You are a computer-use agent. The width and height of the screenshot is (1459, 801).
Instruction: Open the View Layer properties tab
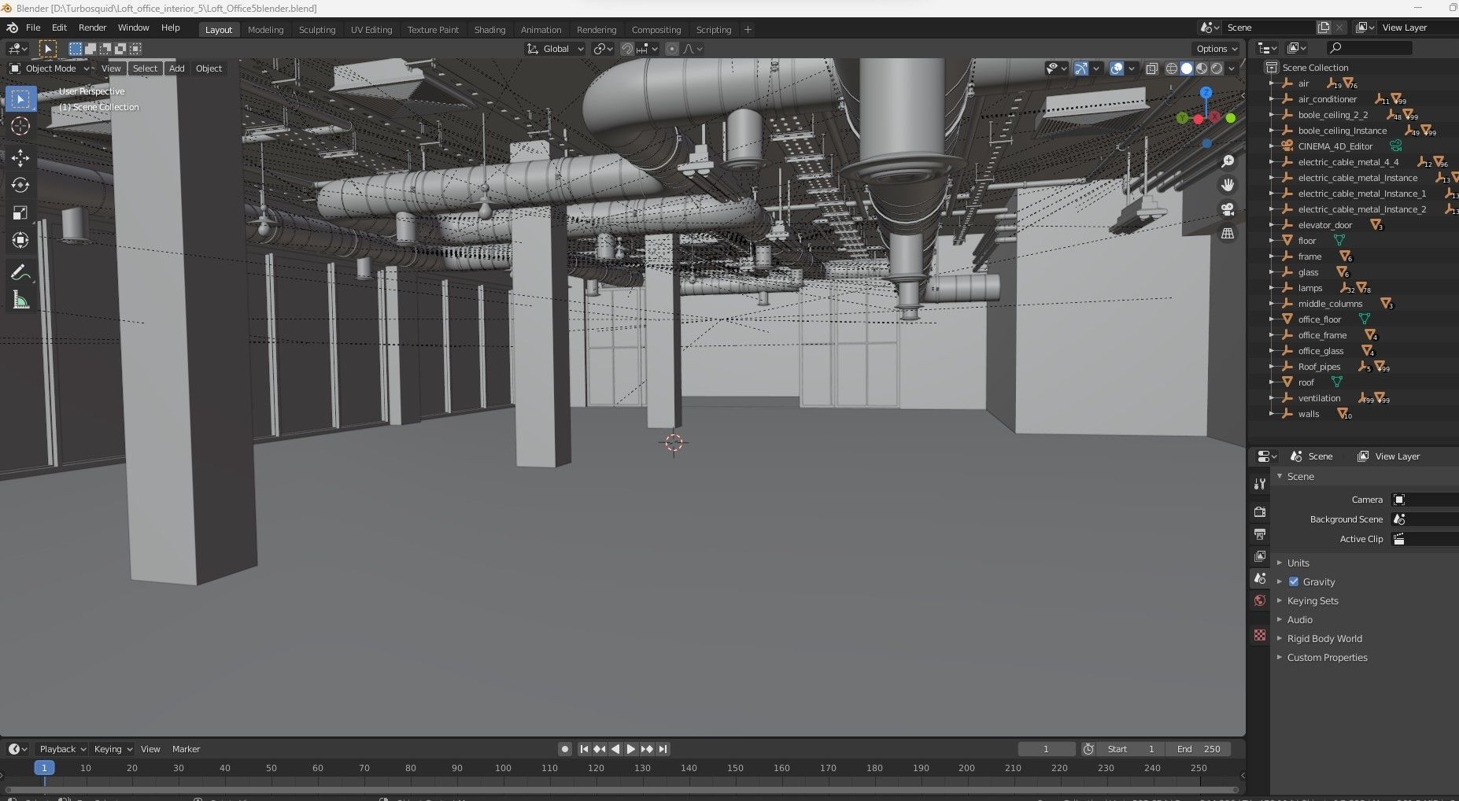1260,556
